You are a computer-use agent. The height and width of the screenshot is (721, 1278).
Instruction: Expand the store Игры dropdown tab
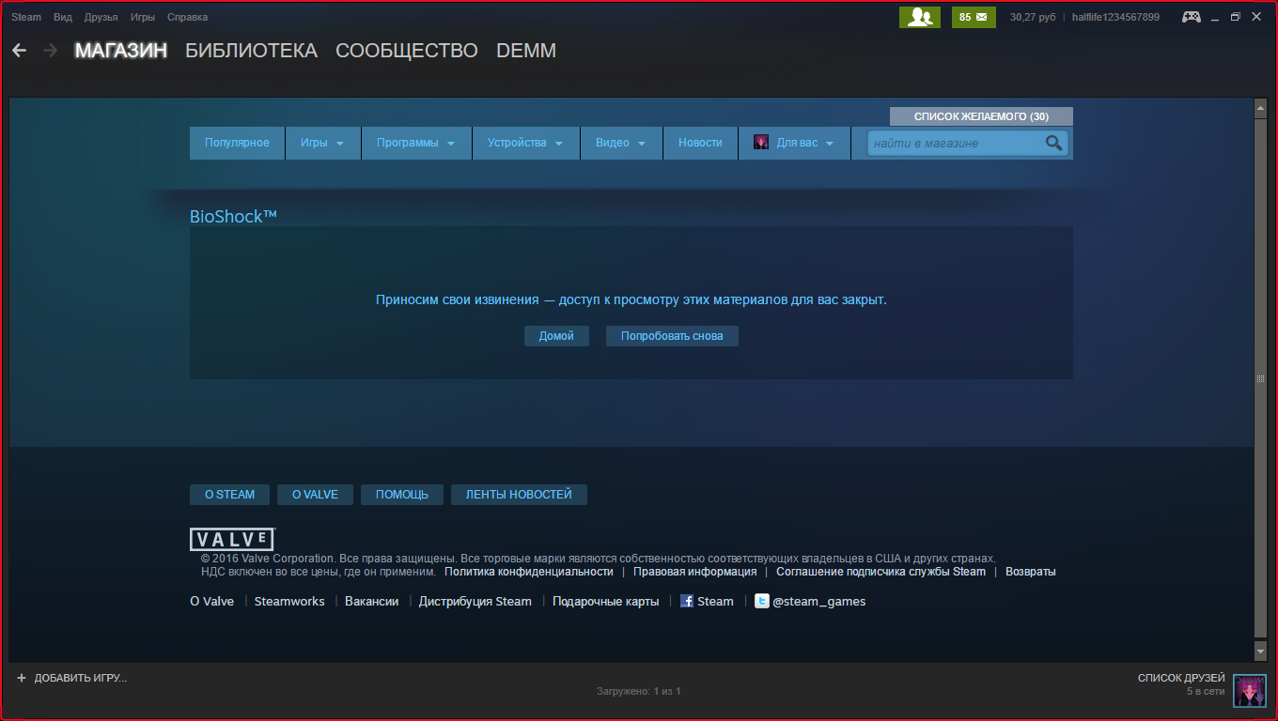click(323, 143)
